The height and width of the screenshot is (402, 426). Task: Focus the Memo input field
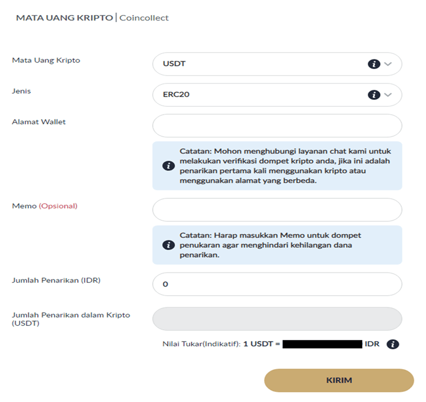click(277, 210)
